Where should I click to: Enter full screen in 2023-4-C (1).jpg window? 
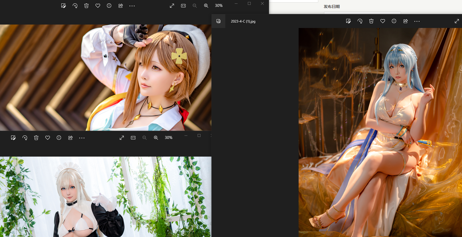(457, 21)
